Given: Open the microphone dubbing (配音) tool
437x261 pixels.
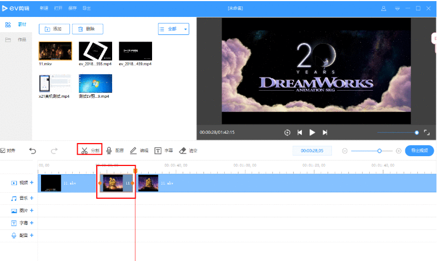Looking at the screenshot, I should coord(115,150).
